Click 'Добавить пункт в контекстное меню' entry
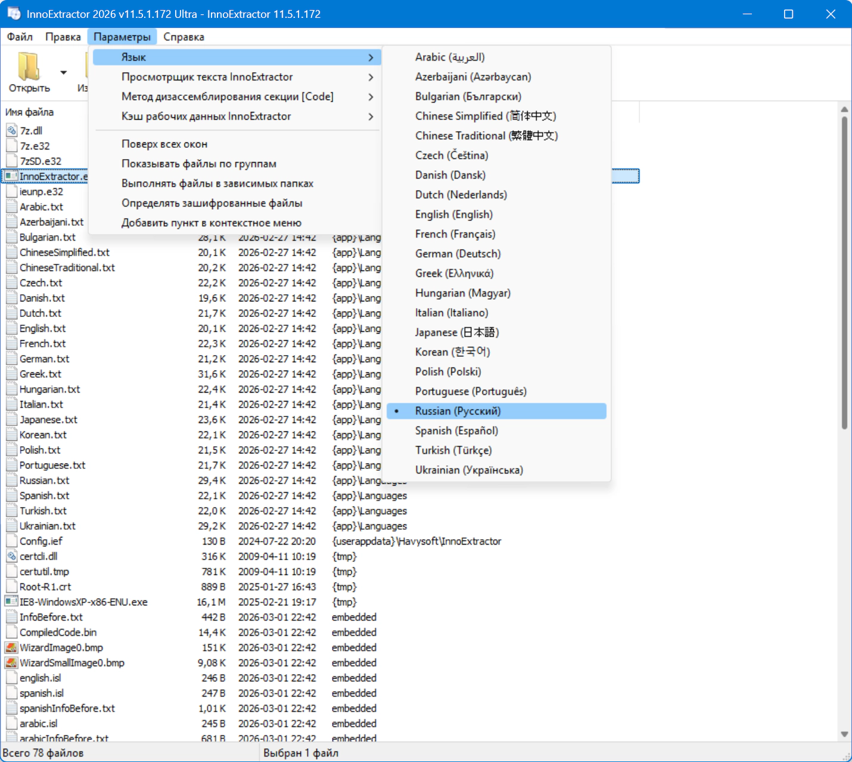This screenshot has width=852, height=762. coord(212,223)
